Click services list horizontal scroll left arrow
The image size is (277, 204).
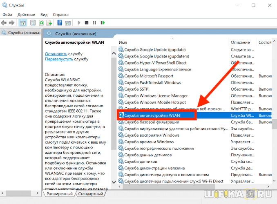tap(120, 186)
